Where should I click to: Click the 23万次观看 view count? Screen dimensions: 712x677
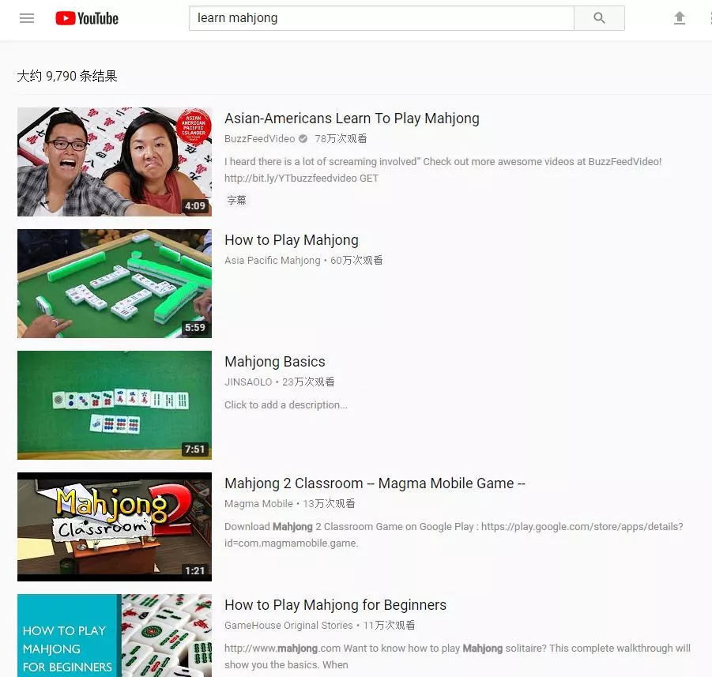308,382
